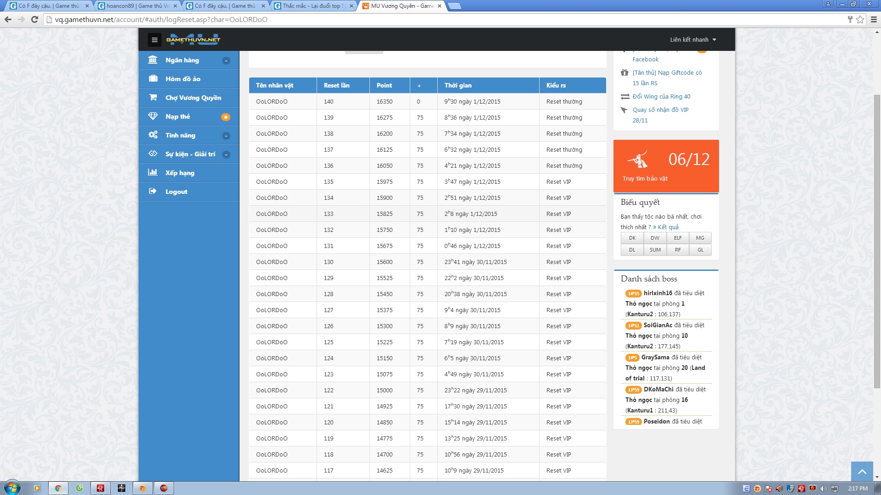881x495 pixels.
Task: Open the Kết quả poll results link
Action: (x=668, y=227)
